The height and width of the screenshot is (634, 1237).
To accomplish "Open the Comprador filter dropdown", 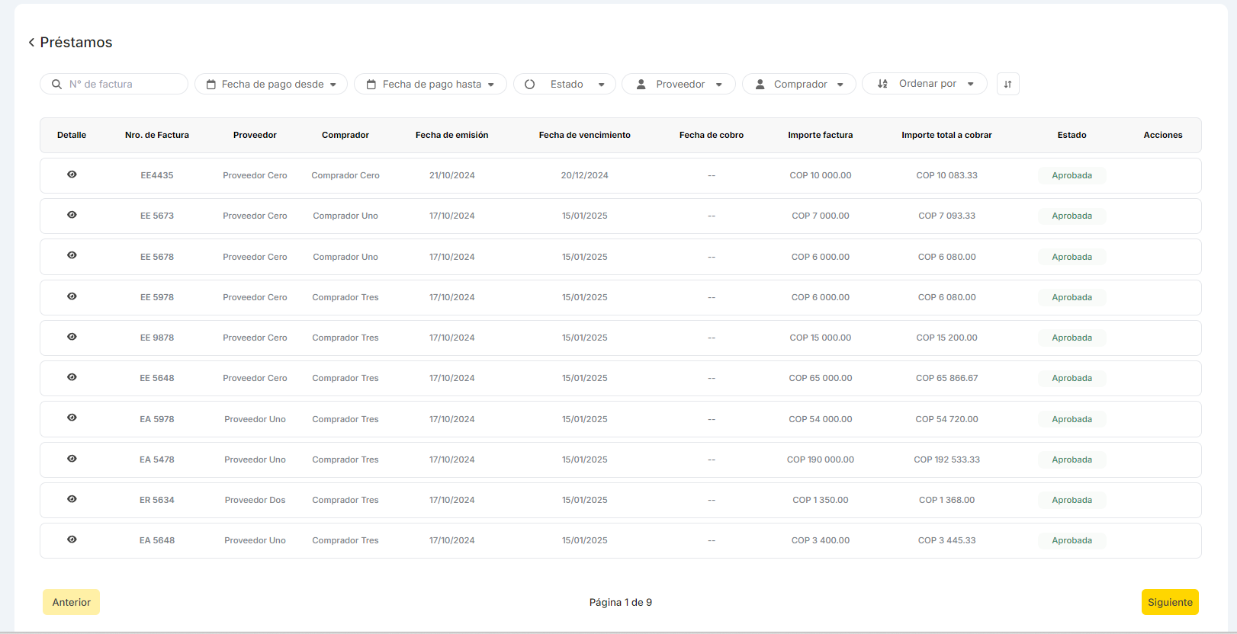I will 799,84.
